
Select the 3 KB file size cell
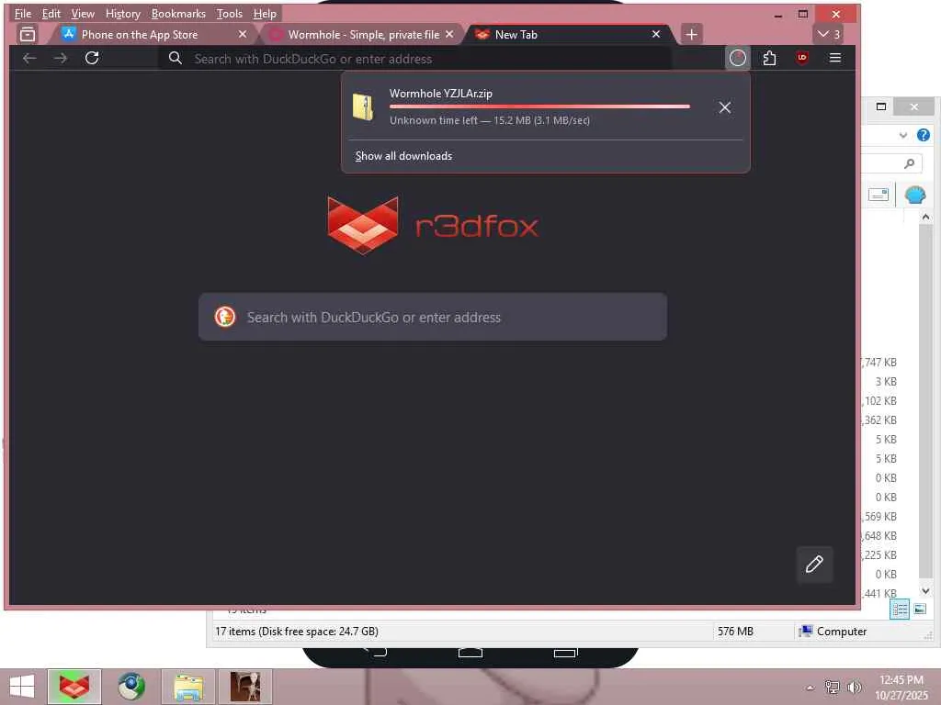(885, 381)
